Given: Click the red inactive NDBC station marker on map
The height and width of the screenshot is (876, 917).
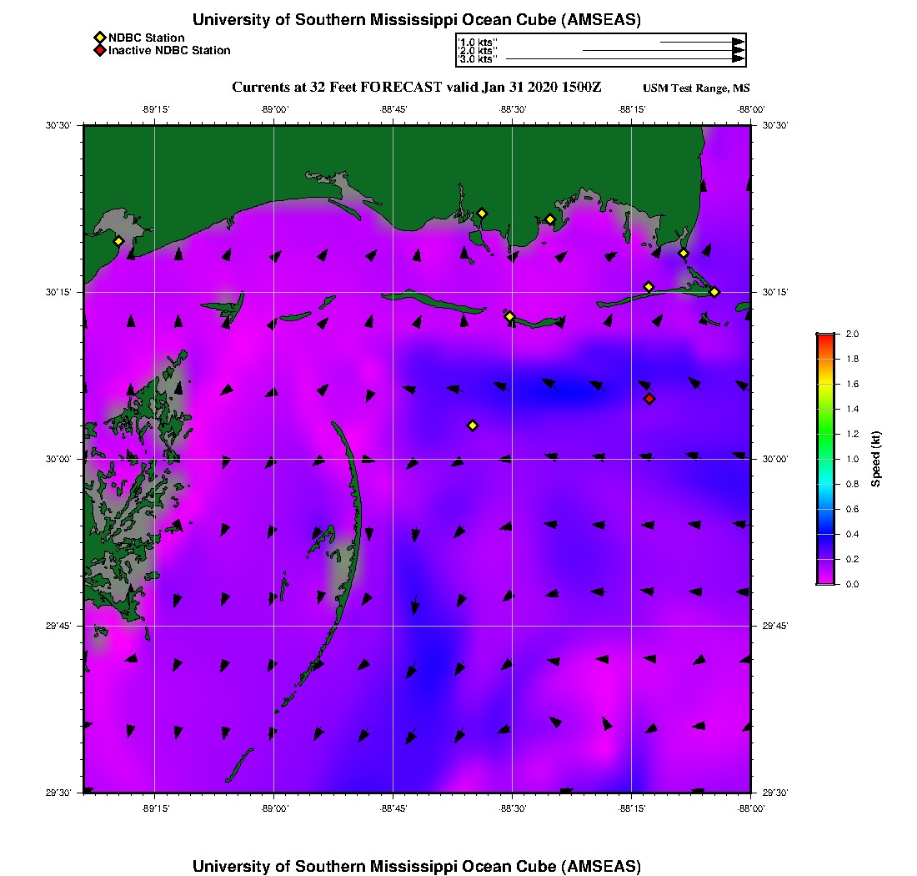Looking at the screenshot, I should [x=649, y=399].
